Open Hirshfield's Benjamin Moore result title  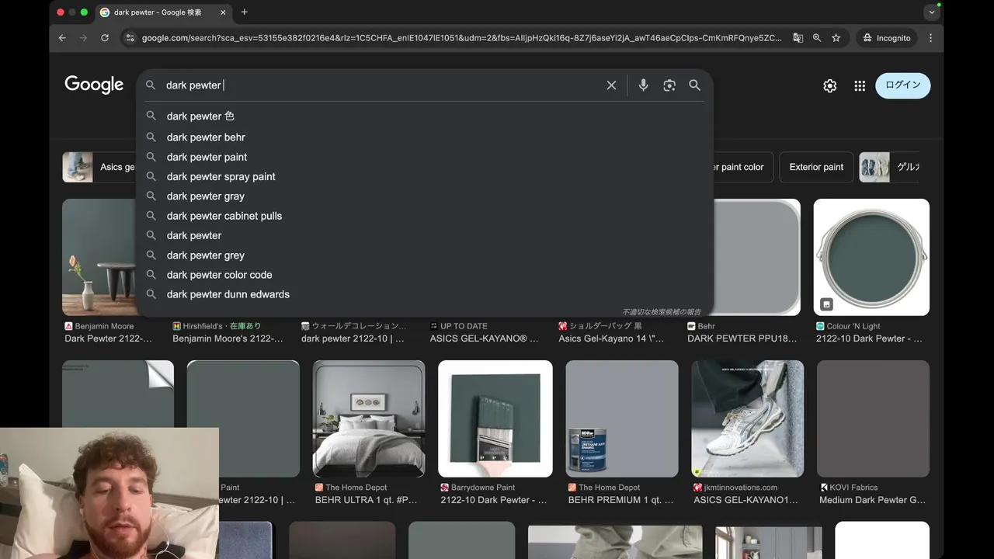(228, 339)
